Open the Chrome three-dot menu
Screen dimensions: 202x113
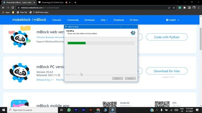tap(199, 8)
